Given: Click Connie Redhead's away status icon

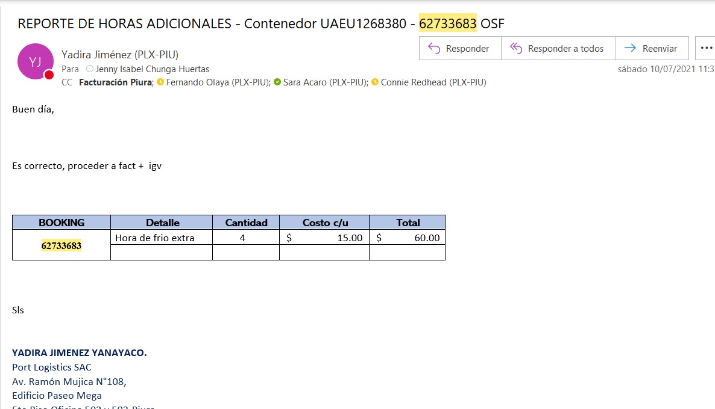Looking at the screenshot, I should click(x=375, y=82).
